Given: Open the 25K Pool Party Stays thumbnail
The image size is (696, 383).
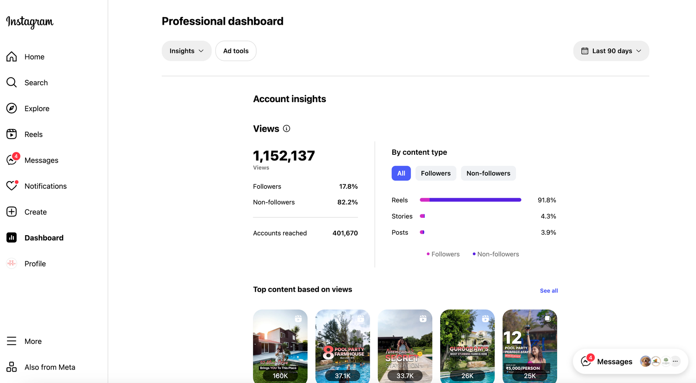Looking at the screenshot, I should point(530,346).
